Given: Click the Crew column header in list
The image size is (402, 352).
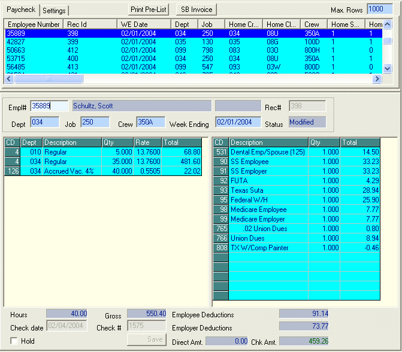Looking at the screenshot, I should pos(315,25).
